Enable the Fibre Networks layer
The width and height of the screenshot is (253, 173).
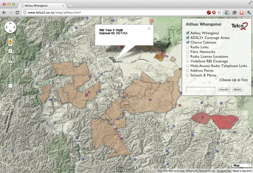[188, 52]
